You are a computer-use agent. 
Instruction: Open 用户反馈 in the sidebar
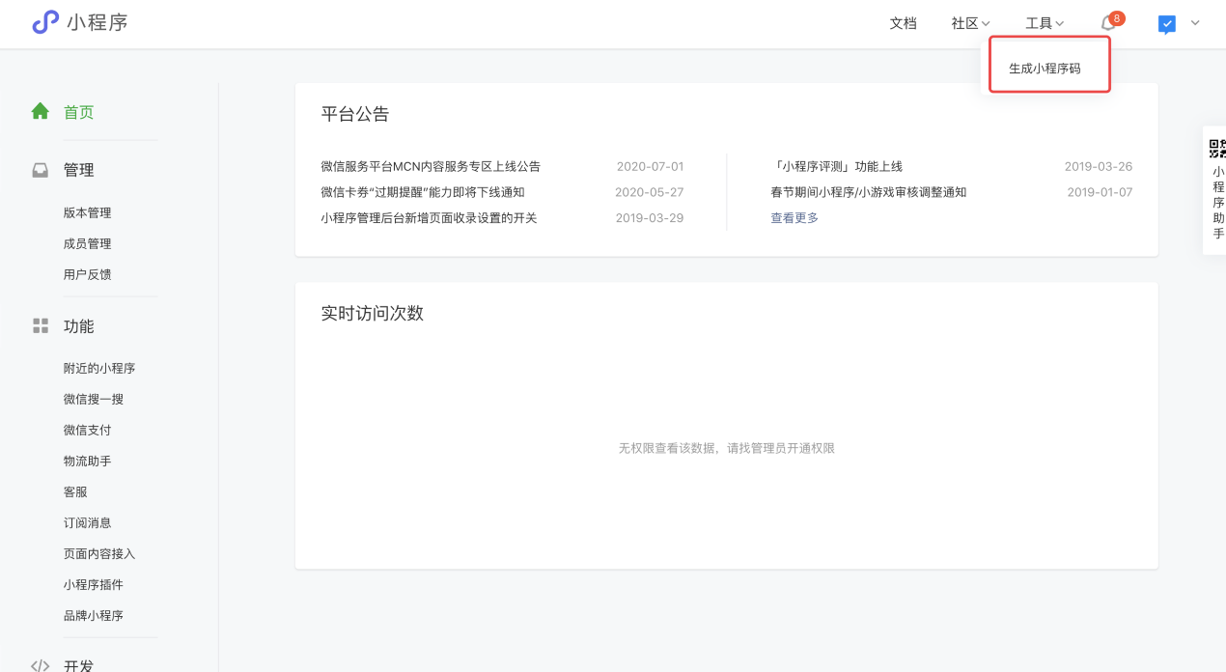tap(88, 274)
